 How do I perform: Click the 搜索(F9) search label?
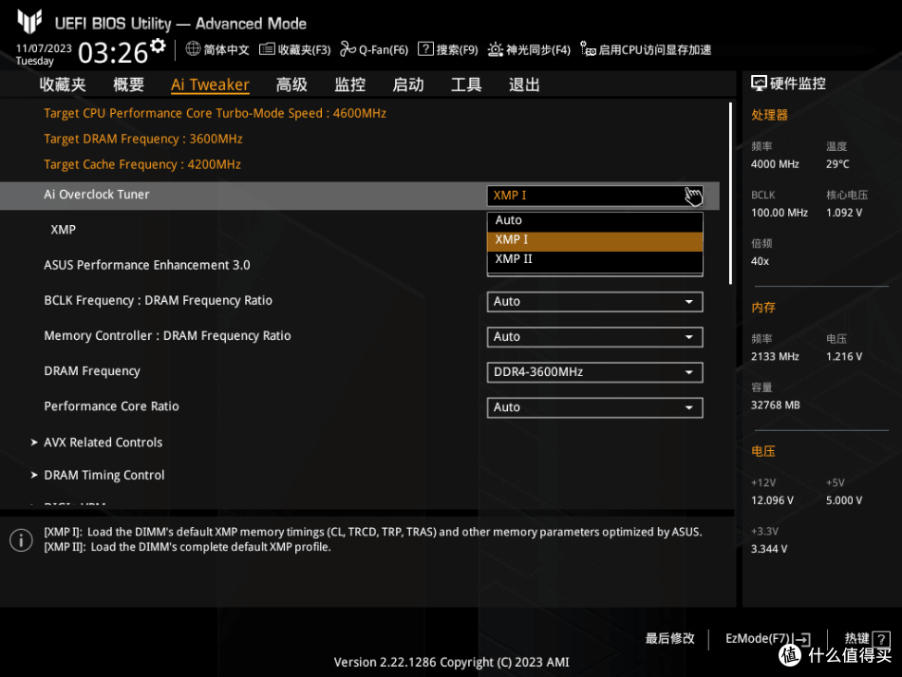457,50
